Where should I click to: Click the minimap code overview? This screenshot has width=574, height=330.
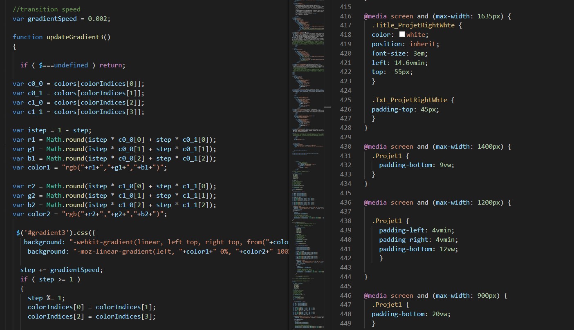(x=309, y=165)
